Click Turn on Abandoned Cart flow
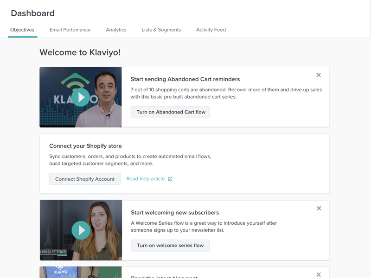This screenshot has height=278, width=371. [x=170, y=112]
